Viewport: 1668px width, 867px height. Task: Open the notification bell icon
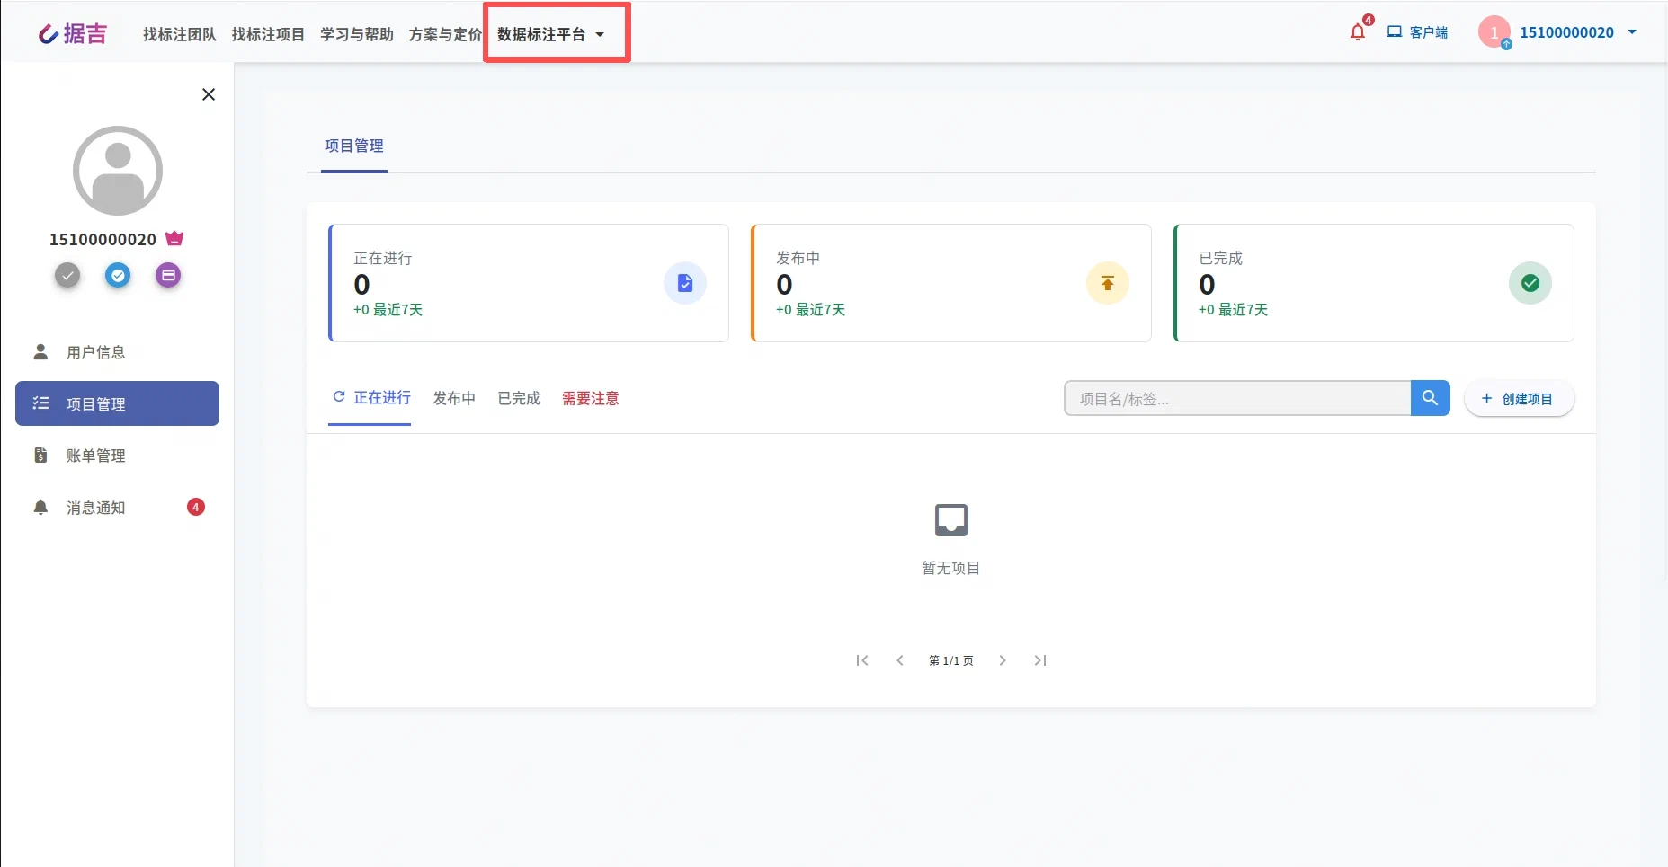tap(1358, 32)
